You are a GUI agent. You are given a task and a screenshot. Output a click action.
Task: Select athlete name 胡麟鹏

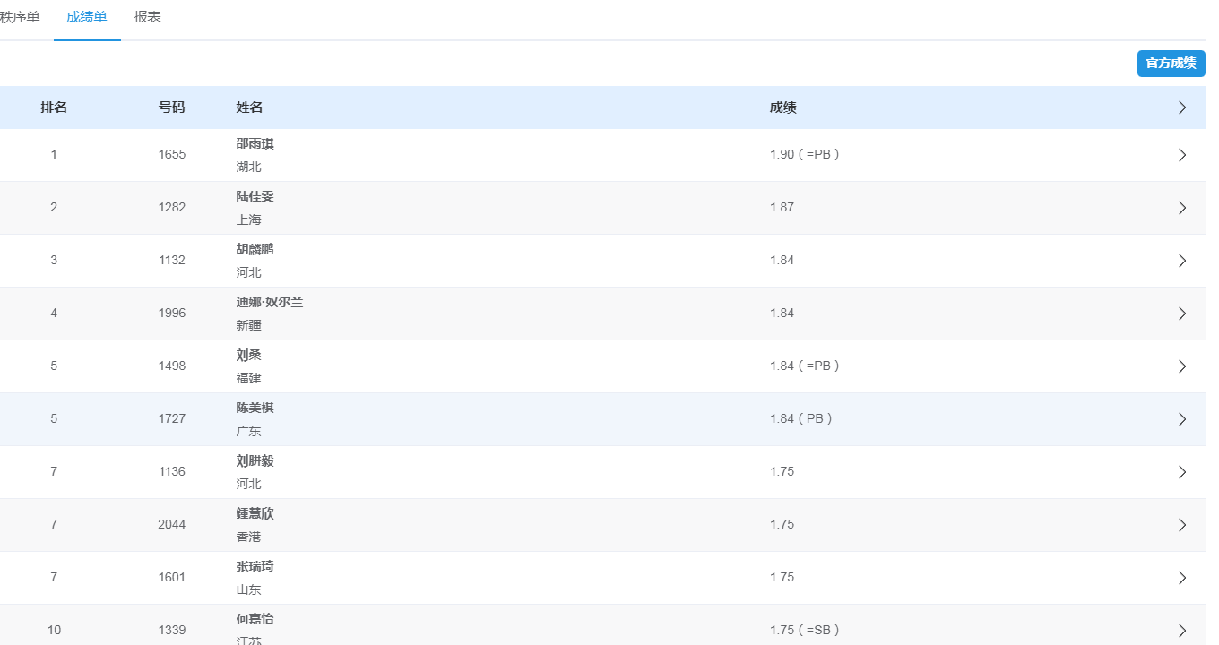[x=255, y=250]
